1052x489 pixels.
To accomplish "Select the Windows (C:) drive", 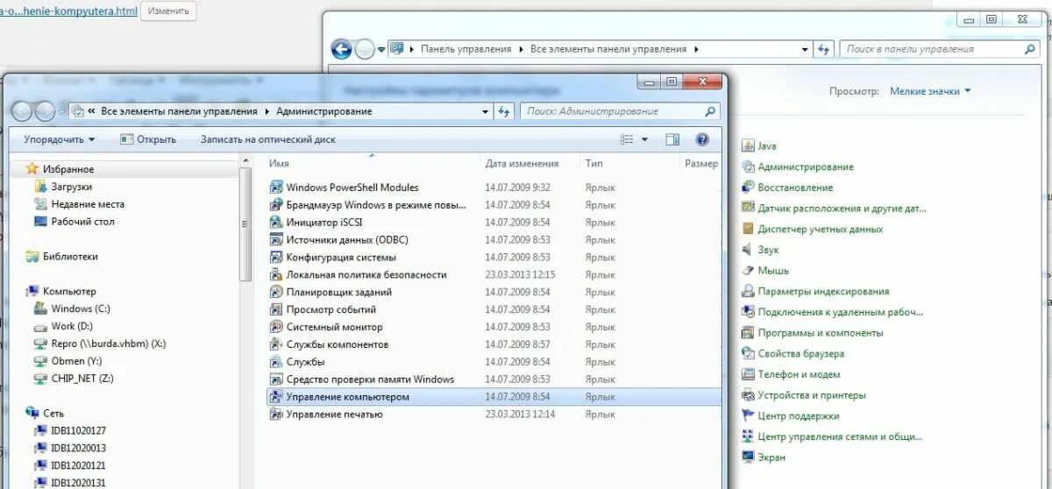I will (81, 308).
